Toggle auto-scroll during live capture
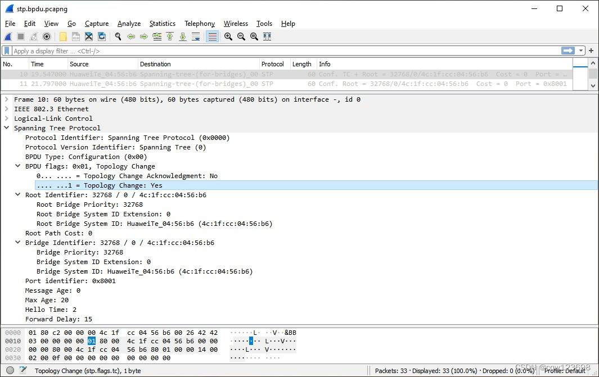This screenshot has width=599, height=377. point(196,37)
